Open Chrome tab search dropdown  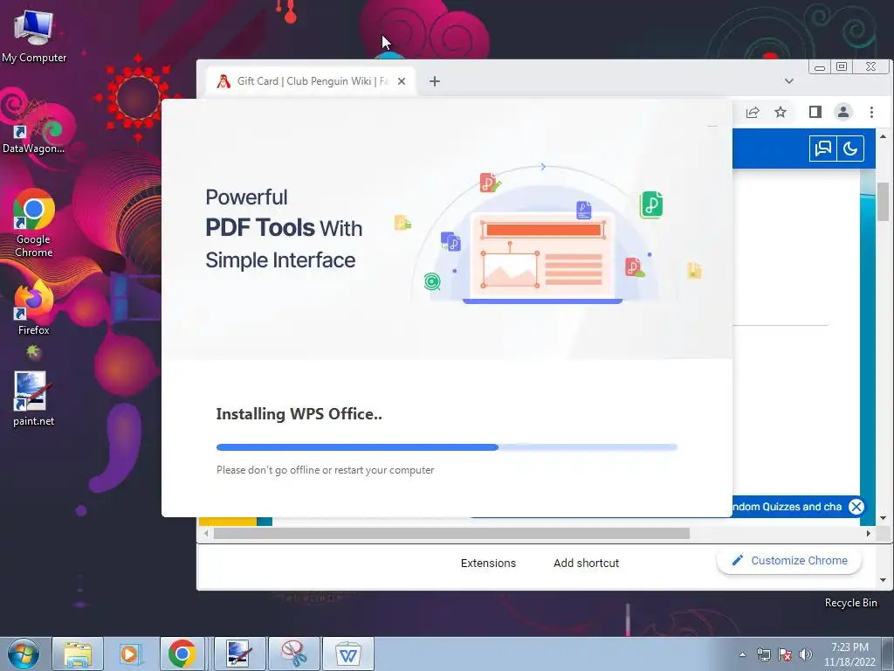[x=789, y=81]
